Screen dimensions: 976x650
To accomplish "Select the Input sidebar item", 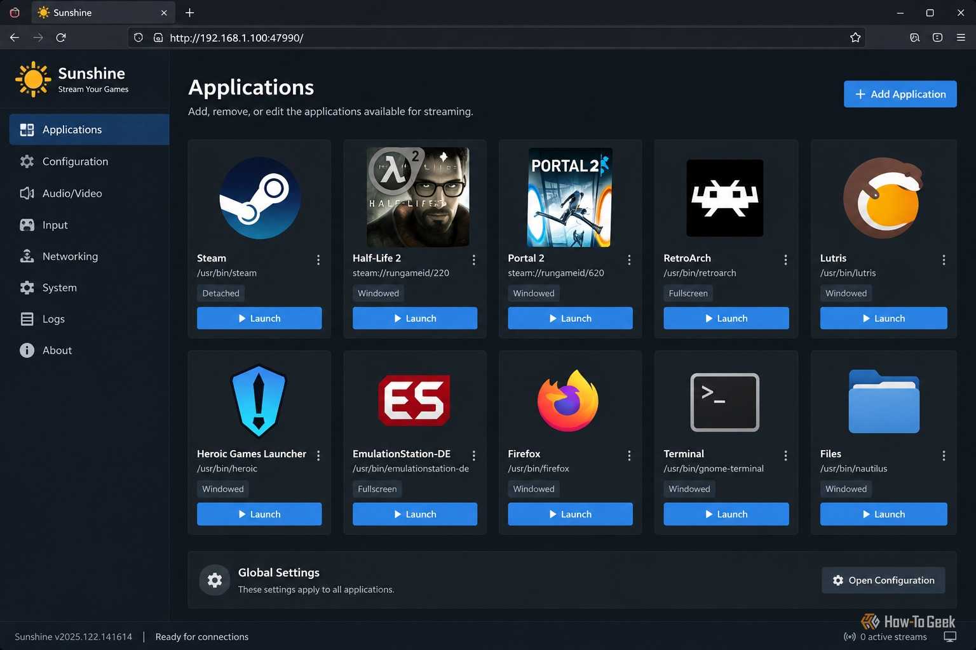I will pyautogui.click(x=89, y=225).
